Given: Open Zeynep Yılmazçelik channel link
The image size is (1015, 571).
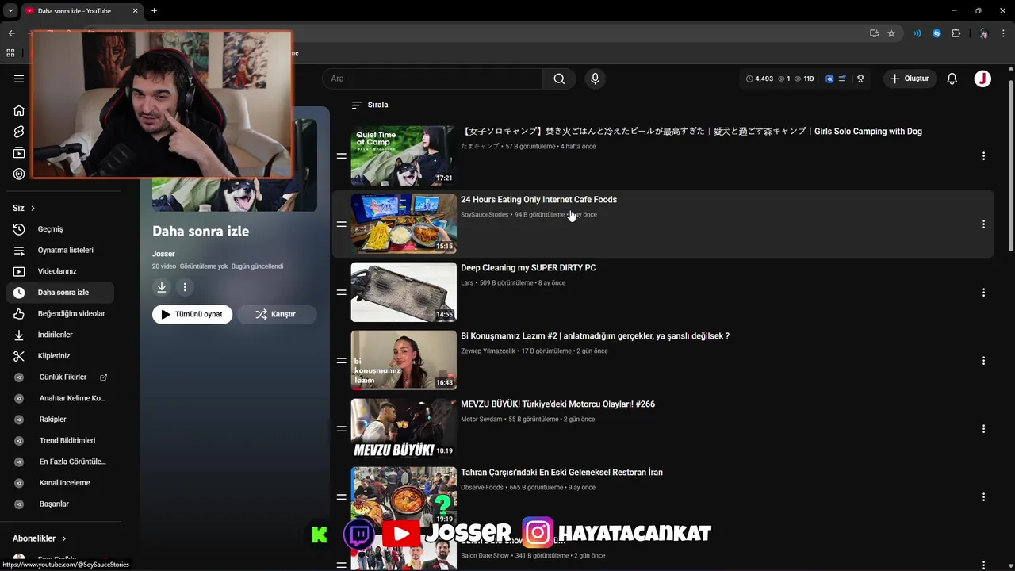Looking at the screenshot, I should click(x=488, y=351).
